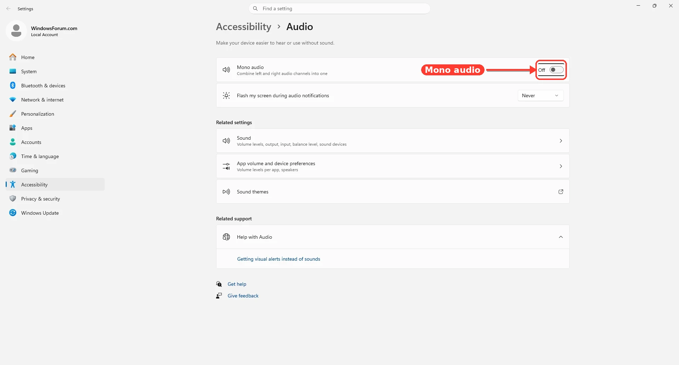Screen dimensions: 679x365
Task: Open Getting visual alerts instead of sounds
Action: (279, 259)
